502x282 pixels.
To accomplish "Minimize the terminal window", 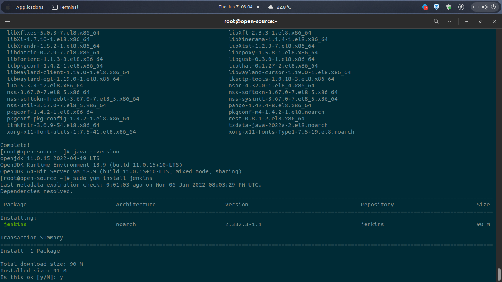I will (467, 22).
